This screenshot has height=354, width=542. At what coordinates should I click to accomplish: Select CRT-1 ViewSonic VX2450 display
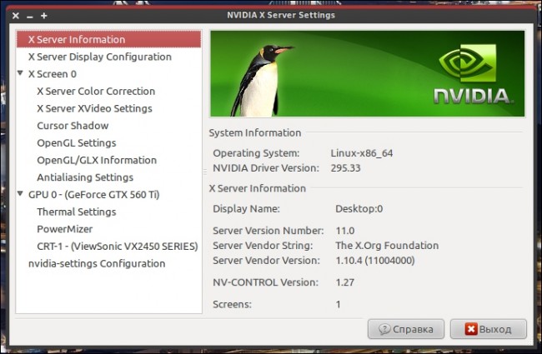tap(117, 247)
